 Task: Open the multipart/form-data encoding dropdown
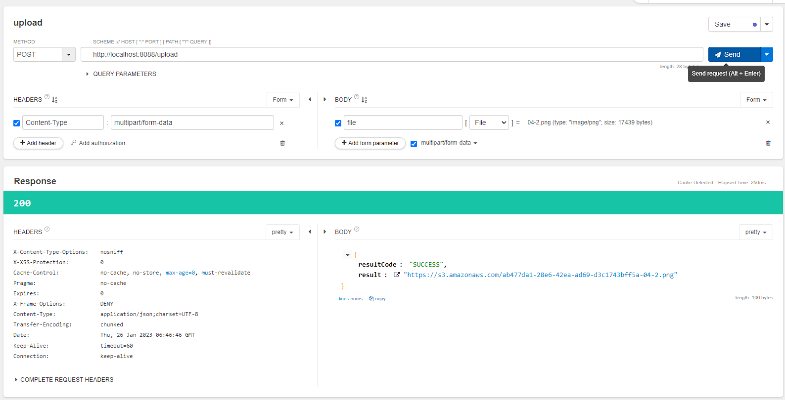pyautogui.click(x=449, y=143)
